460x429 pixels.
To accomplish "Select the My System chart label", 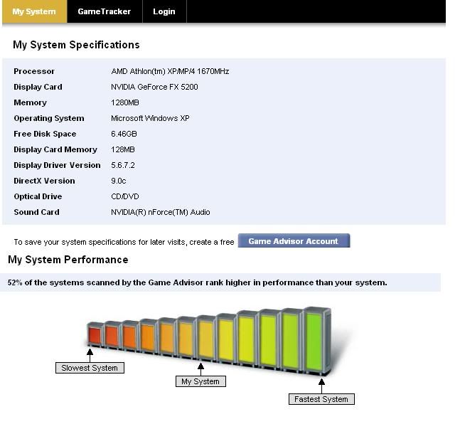I will [200, 381].
